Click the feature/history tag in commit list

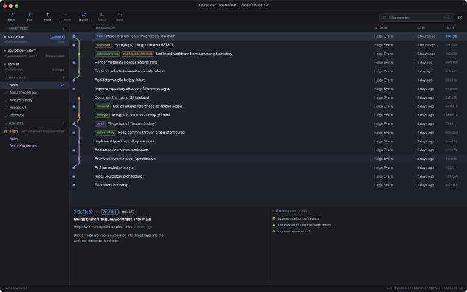105,133
